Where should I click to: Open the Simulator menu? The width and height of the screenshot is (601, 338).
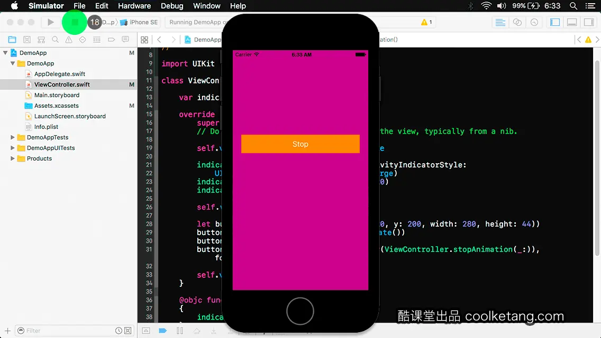tap(46, 6)
